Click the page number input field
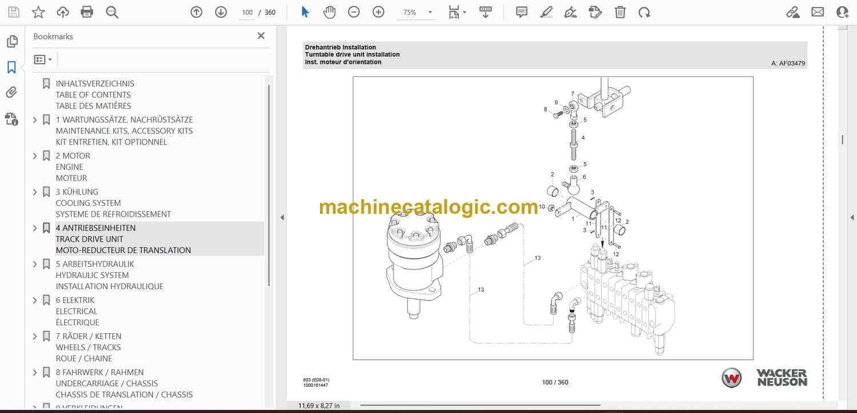The image size is (857, 413). point(247,13)
